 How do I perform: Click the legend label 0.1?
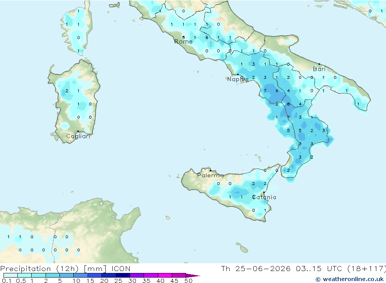7,281
